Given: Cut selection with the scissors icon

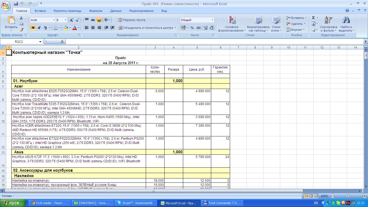Looking at the screenshot, I should pyautogui.click(x=21, y=18).
